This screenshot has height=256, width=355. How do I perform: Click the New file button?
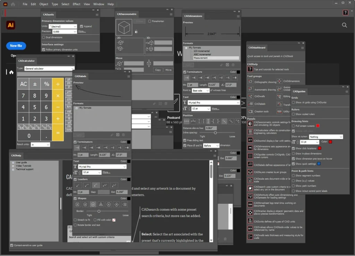pyautogui.click(x=16, y=46)
